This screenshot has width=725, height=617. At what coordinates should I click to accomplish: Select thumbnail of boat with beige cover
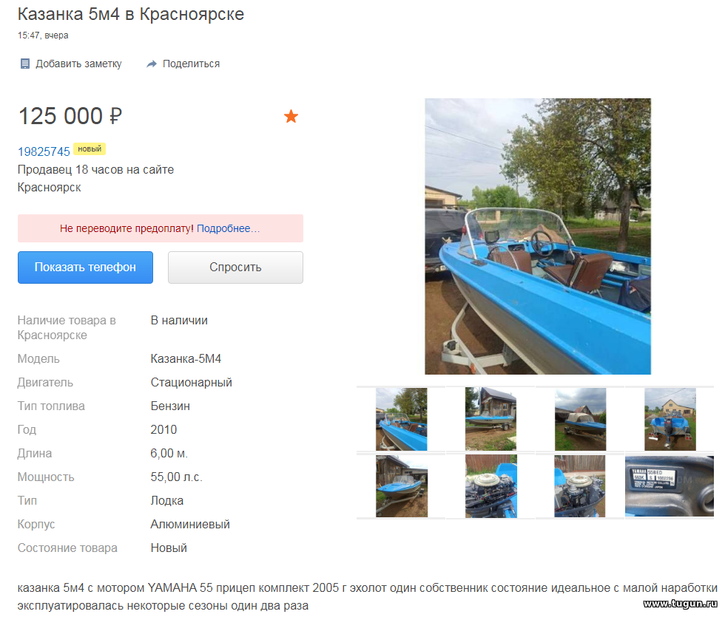[x=580, y=420]
